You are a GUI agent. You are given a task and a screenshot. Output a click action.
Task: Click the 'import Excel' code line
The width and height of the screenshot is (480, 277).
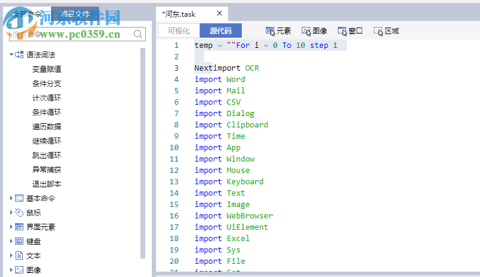222,239
